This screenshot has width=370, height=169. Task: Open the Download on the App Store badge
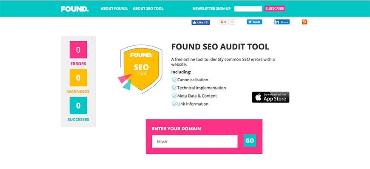270,97
